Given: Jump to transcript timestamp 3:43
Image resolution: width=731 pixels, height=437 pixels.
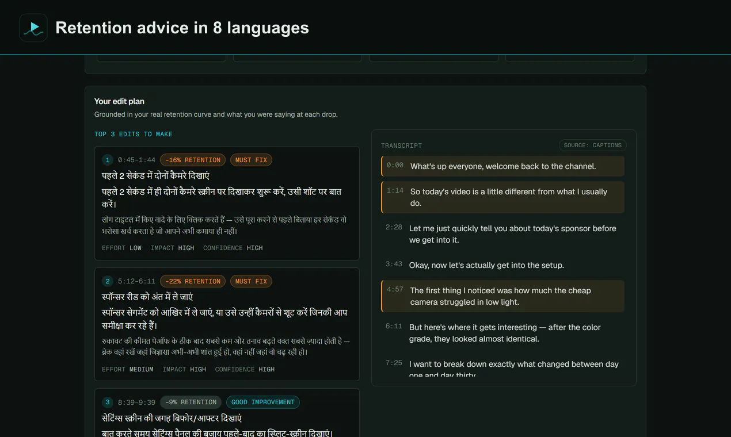Looking at the screenshot, I should pyautogui.click(x=394, y=264).
